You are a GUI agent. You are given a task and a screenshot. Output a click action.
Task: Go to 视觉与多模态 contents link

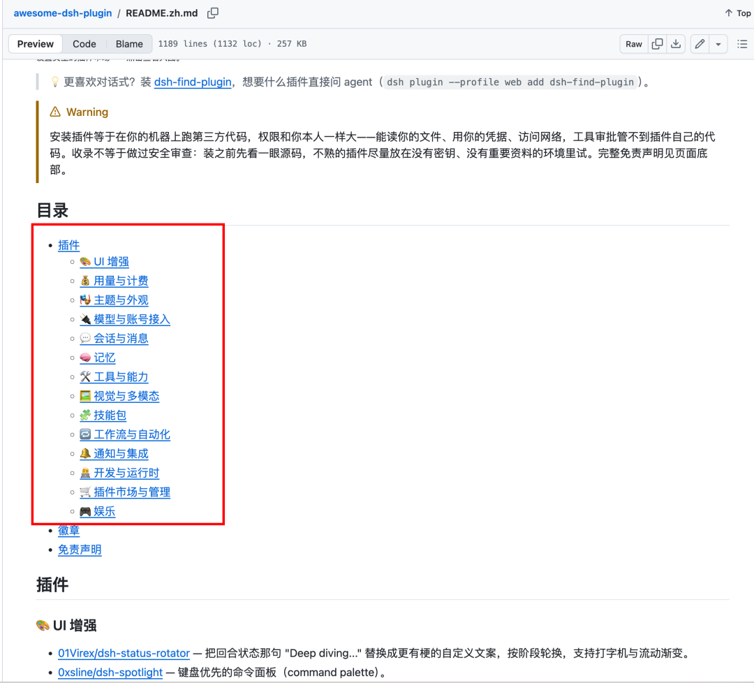pyautogui.click(x=120, y=397)
